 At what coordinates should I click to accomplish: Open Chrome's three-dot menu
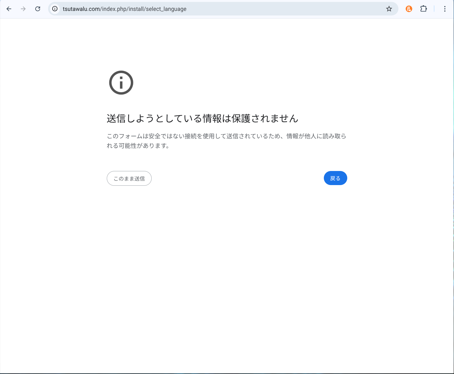[445, 9]
